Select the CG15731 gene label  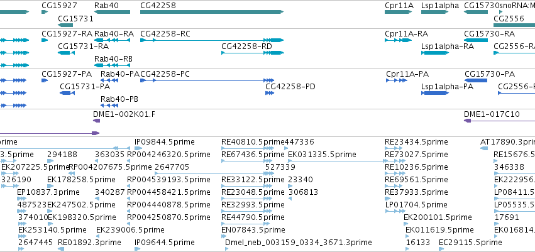pos(75,18)
